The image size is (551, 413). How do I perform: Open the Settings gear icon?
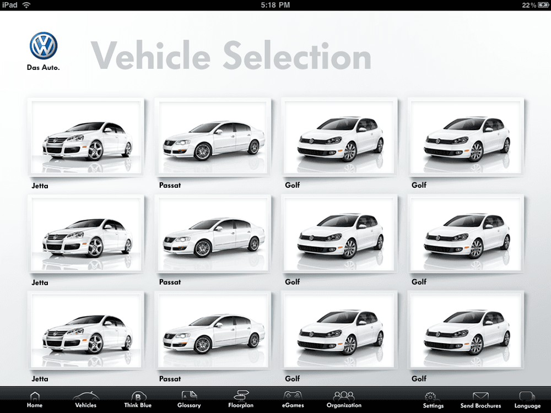[431, 397]
